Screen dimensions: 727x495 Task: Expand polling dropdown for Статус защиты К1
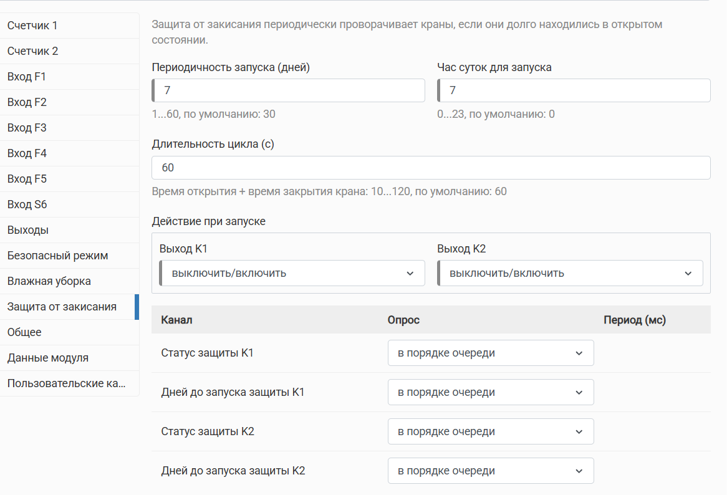491,353
